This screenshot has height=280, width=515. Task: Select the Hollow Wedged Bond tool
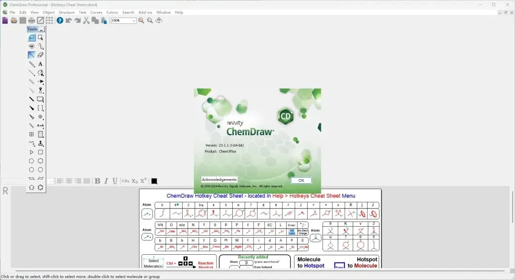tap(31, 117)
